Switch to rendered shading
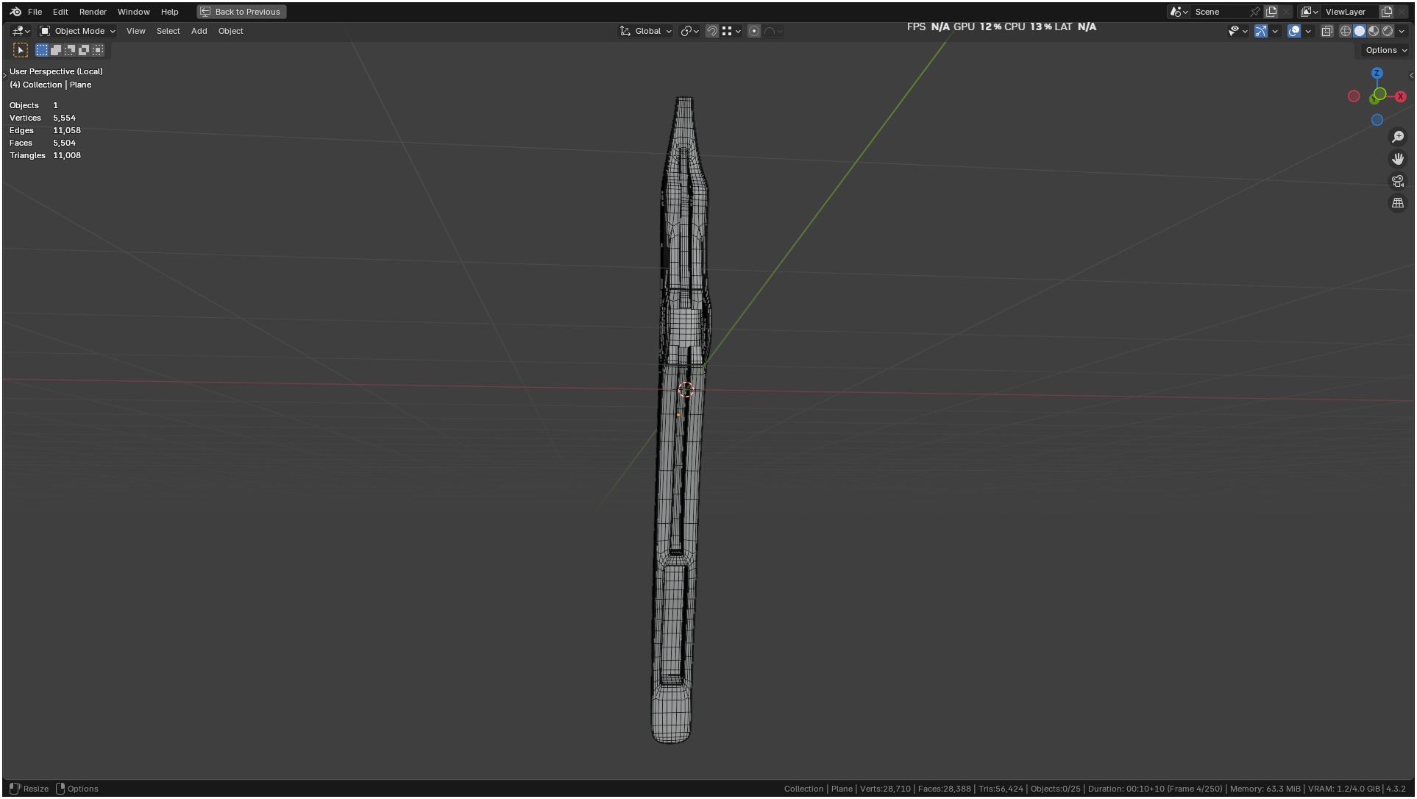 tap(1388, 31)
